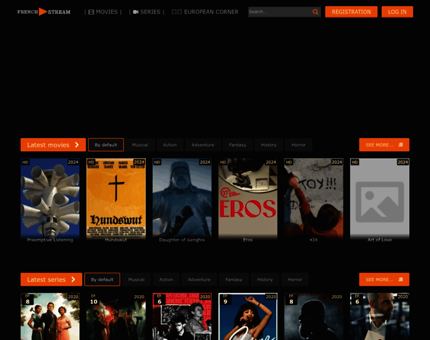Viewport: 430px width, 340px height.
Task: Open the Eros movie poster
Action: [248, 201]
